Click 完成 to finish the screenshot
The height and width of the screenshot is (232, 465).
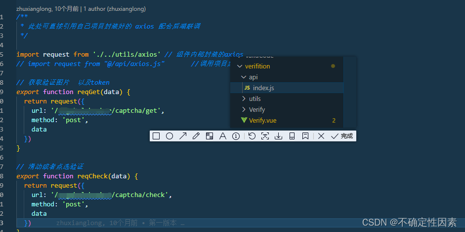click(342, 136)
